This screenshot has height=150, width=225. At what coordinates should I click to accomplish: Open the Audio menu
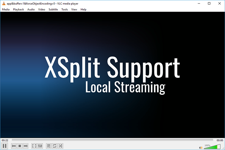click(x=31, y=9)
